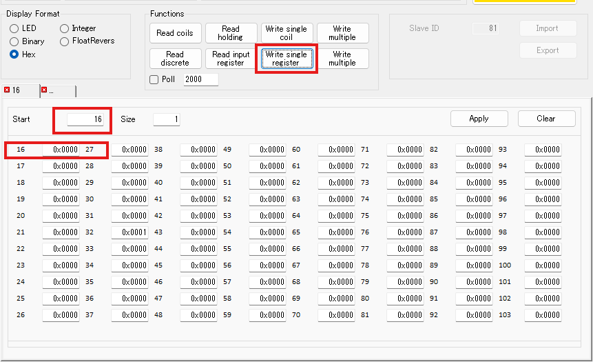Click the Clear button
This screenshot has height=362, width=593.
(546, 119)
